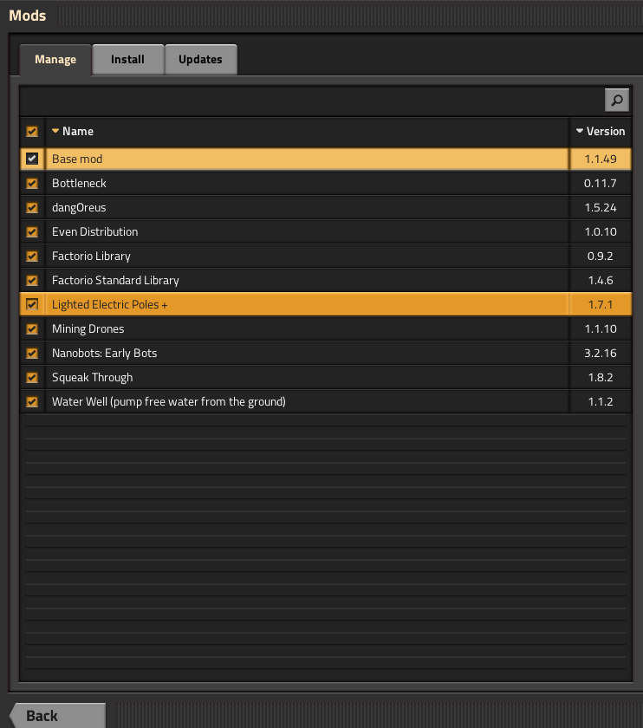Click dangOreus version 1.5.24
643x728 pixels.
601,207
